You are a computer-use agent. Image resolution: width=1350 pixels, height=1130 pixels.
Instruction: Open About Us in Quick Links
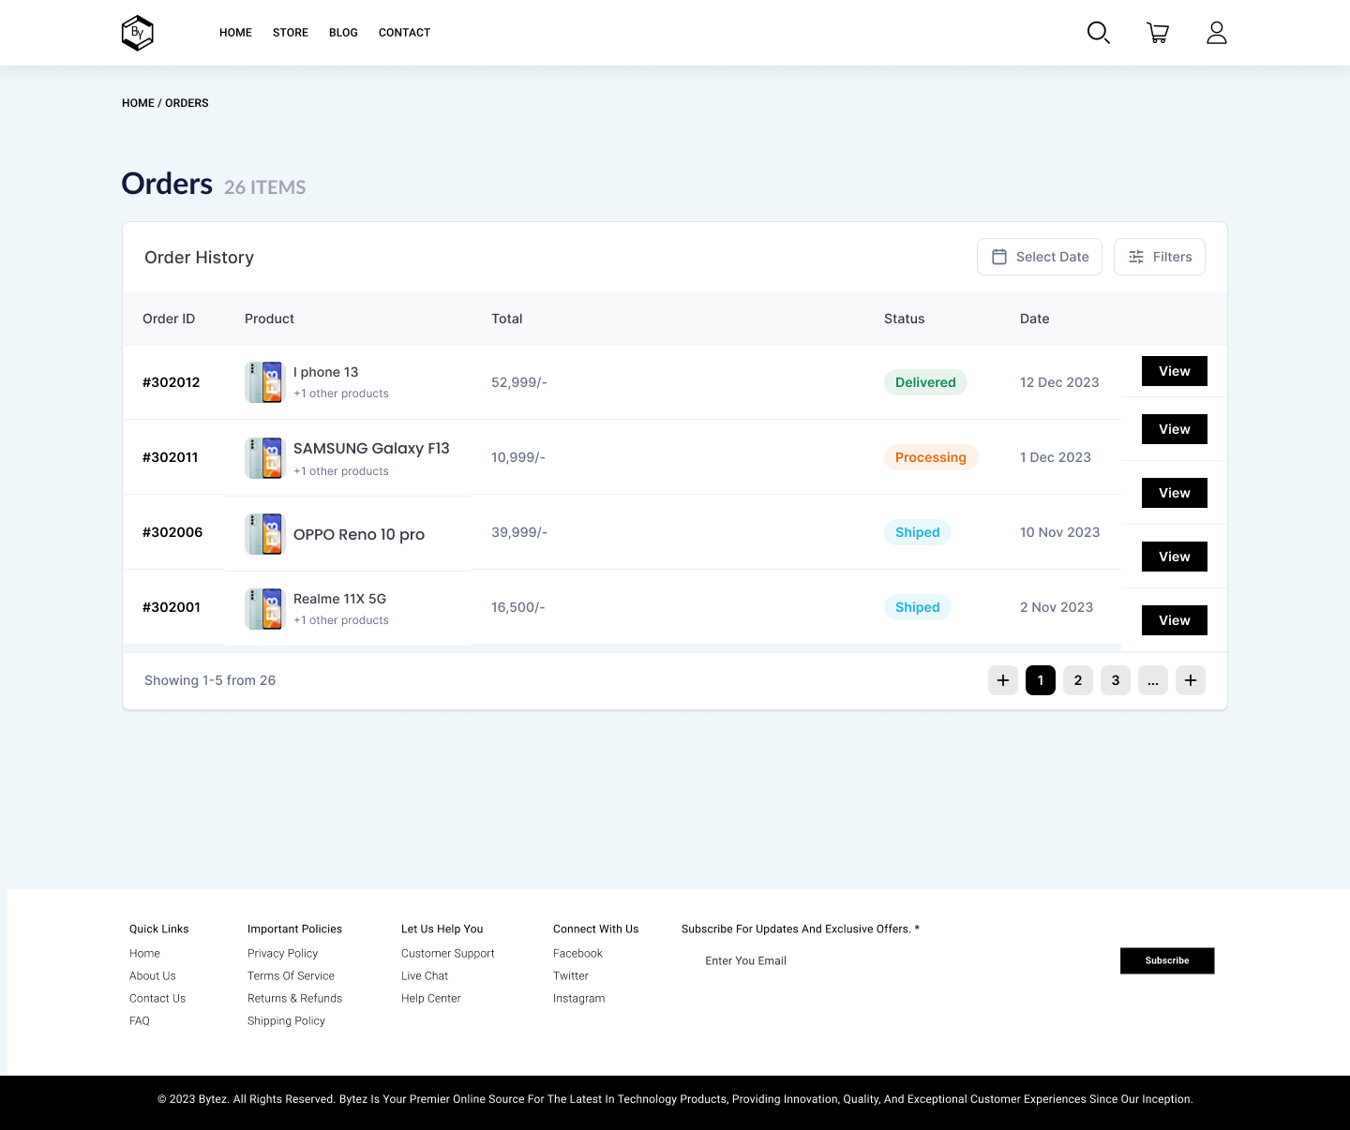(x=153, y=976)
